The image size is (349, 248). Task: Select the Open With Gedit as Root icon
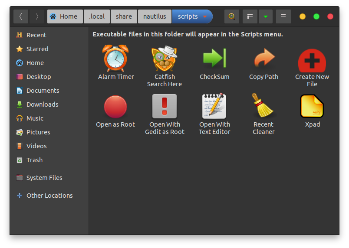(165, 106)
